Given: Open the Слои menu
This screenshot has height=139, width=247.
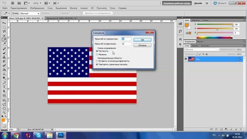Looking at the screenshot, I should click(x=50, y=8).
